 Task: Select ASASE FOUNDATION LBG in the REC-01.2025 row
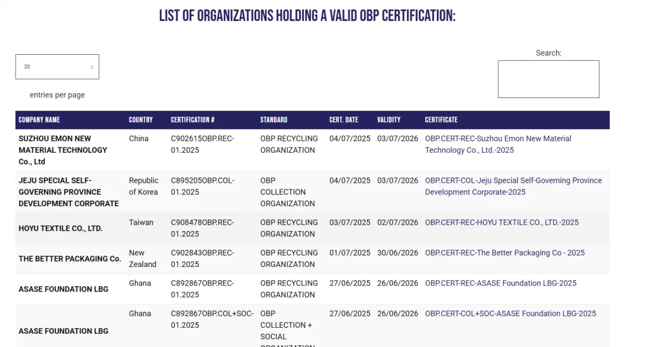63,289
